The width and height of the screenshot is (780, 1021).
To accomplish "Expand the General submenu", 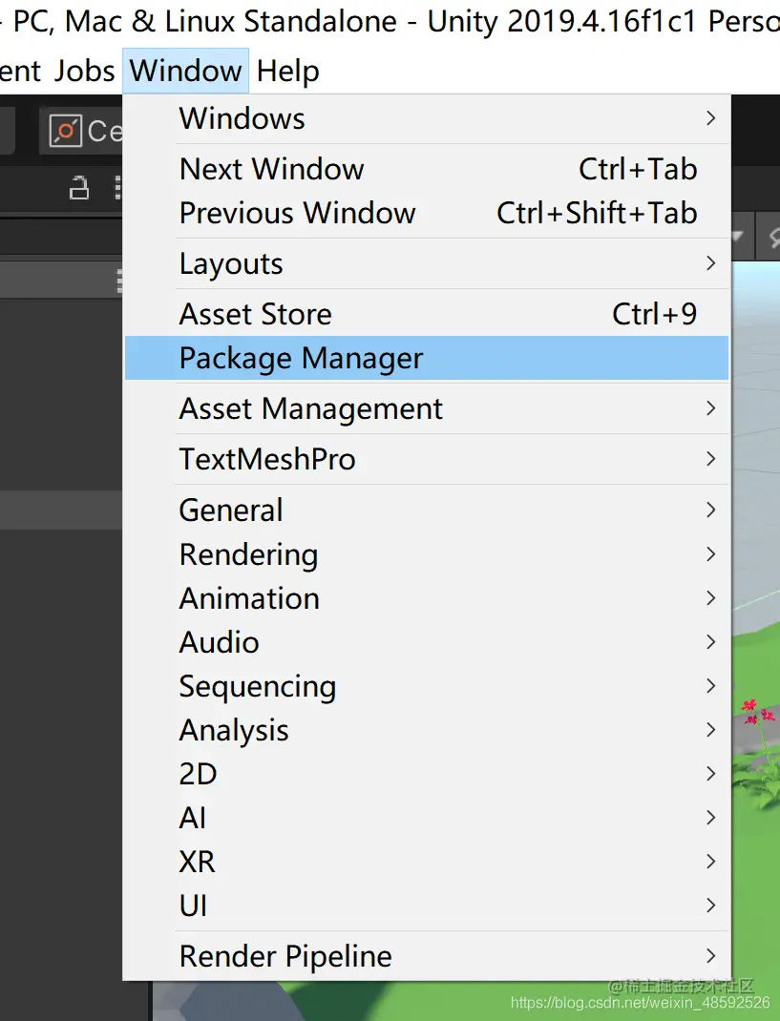I will [427, 510].
